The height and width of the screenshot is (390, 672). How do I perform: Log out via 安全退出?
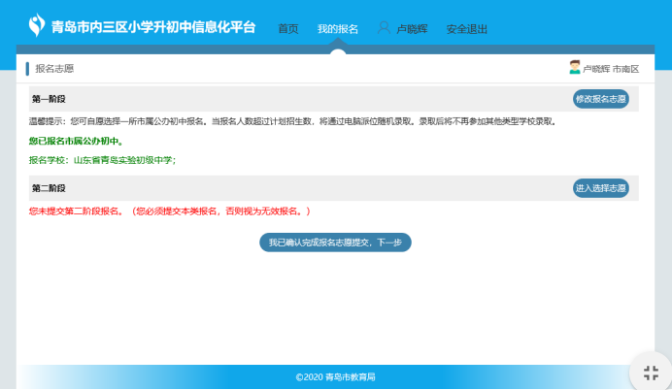coord(467,29)
